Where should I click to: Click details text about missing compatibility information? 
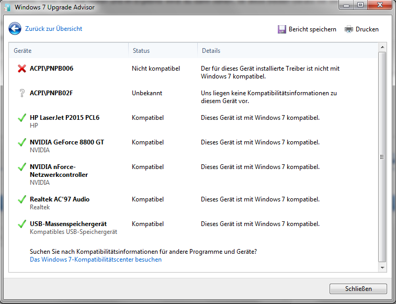269,97
